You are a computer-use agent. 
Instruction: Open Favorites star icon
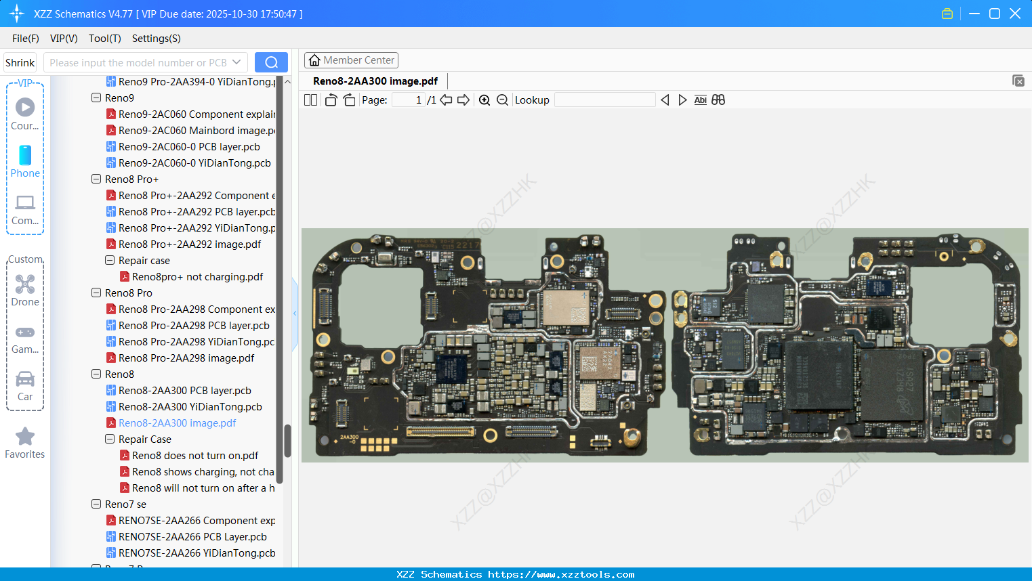pyautogui.click(x=25, y=443)
